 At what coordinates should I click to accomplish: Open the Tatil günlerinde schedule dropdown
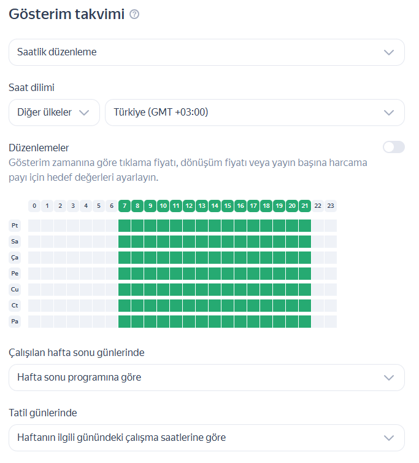[x=206, y=438]
